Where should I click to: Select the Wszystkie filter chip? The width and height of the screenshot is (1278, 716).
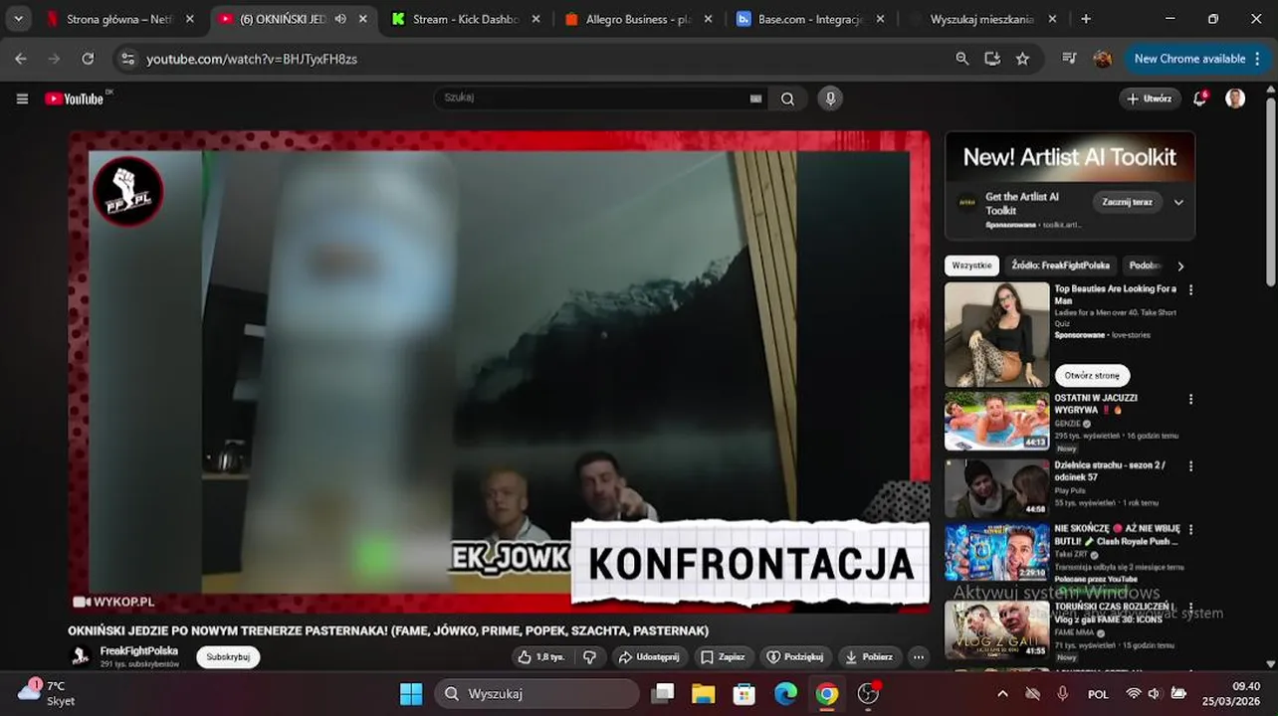pos(971,266)
